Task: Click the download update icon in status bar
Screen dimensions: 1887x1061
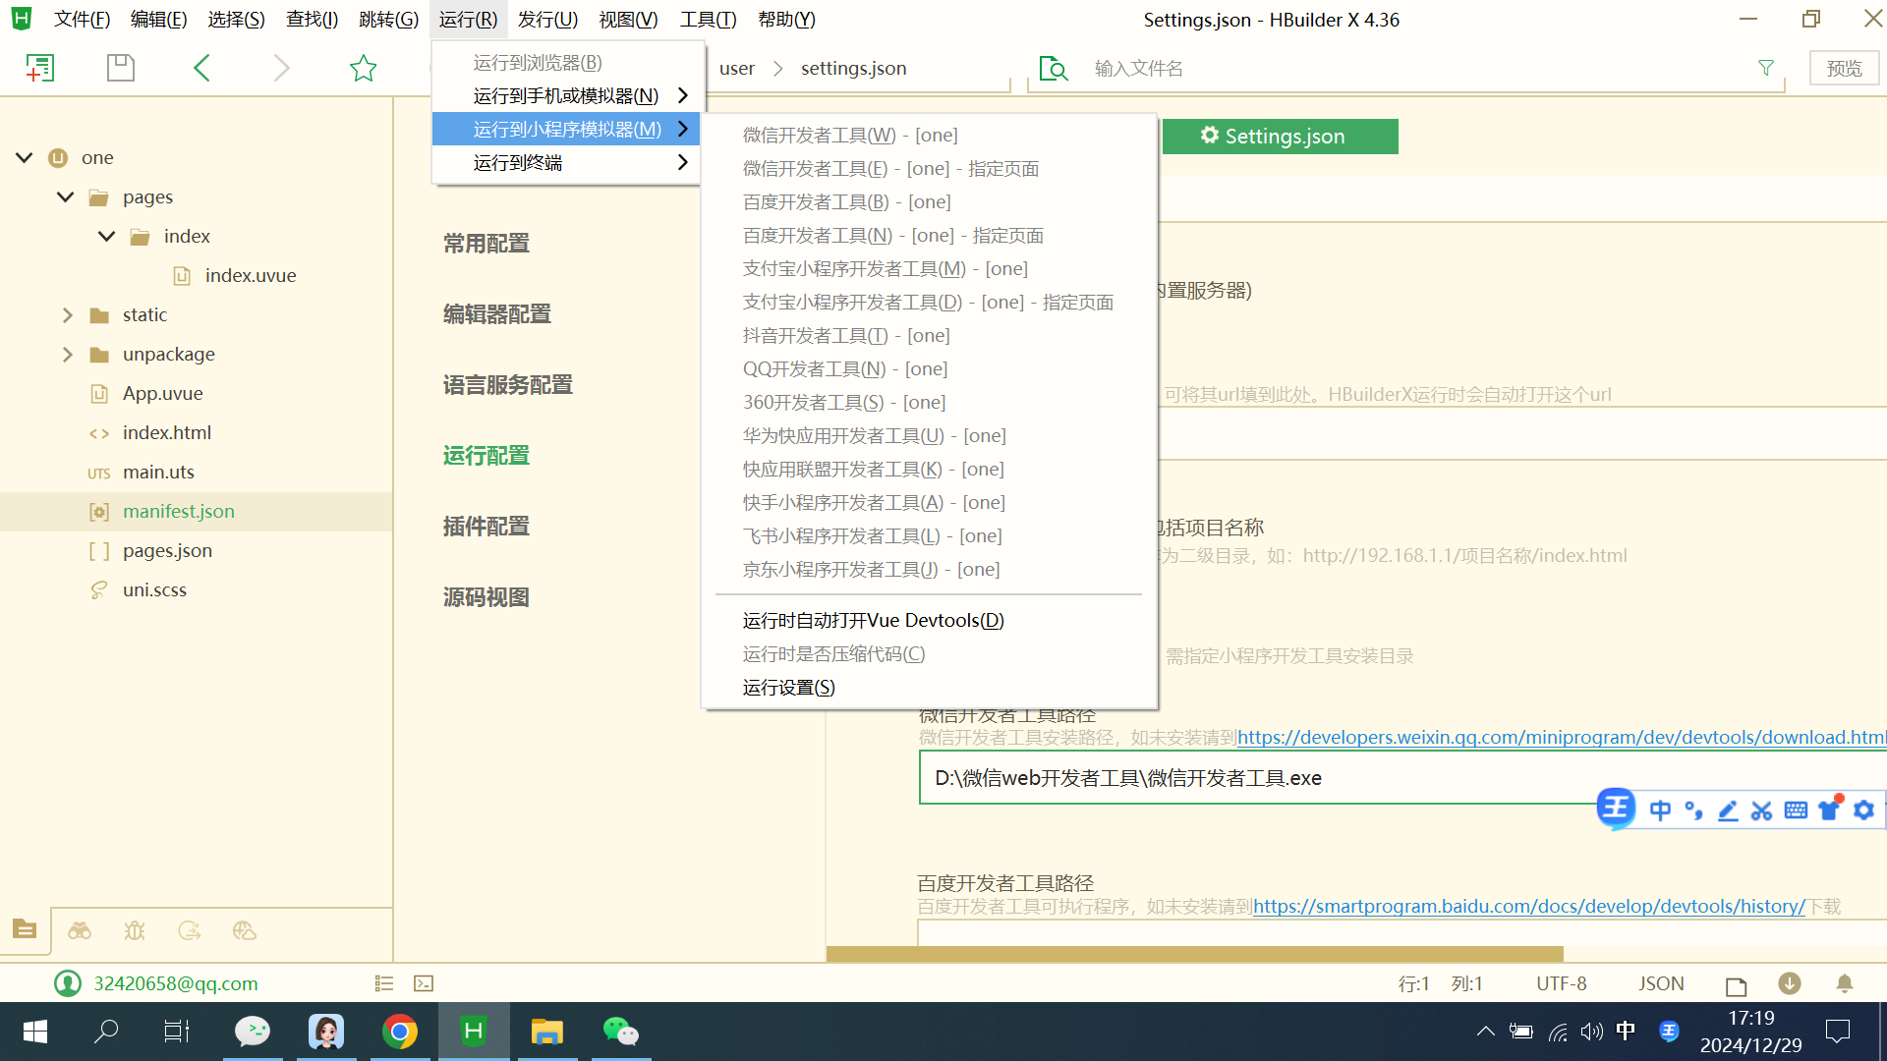Action: click(1790, 983)
